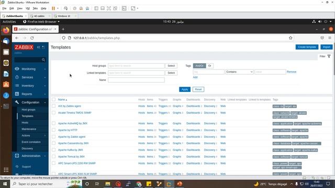
Task: Check the select-all checkbox in table header
Action: [x=53, y=100]
